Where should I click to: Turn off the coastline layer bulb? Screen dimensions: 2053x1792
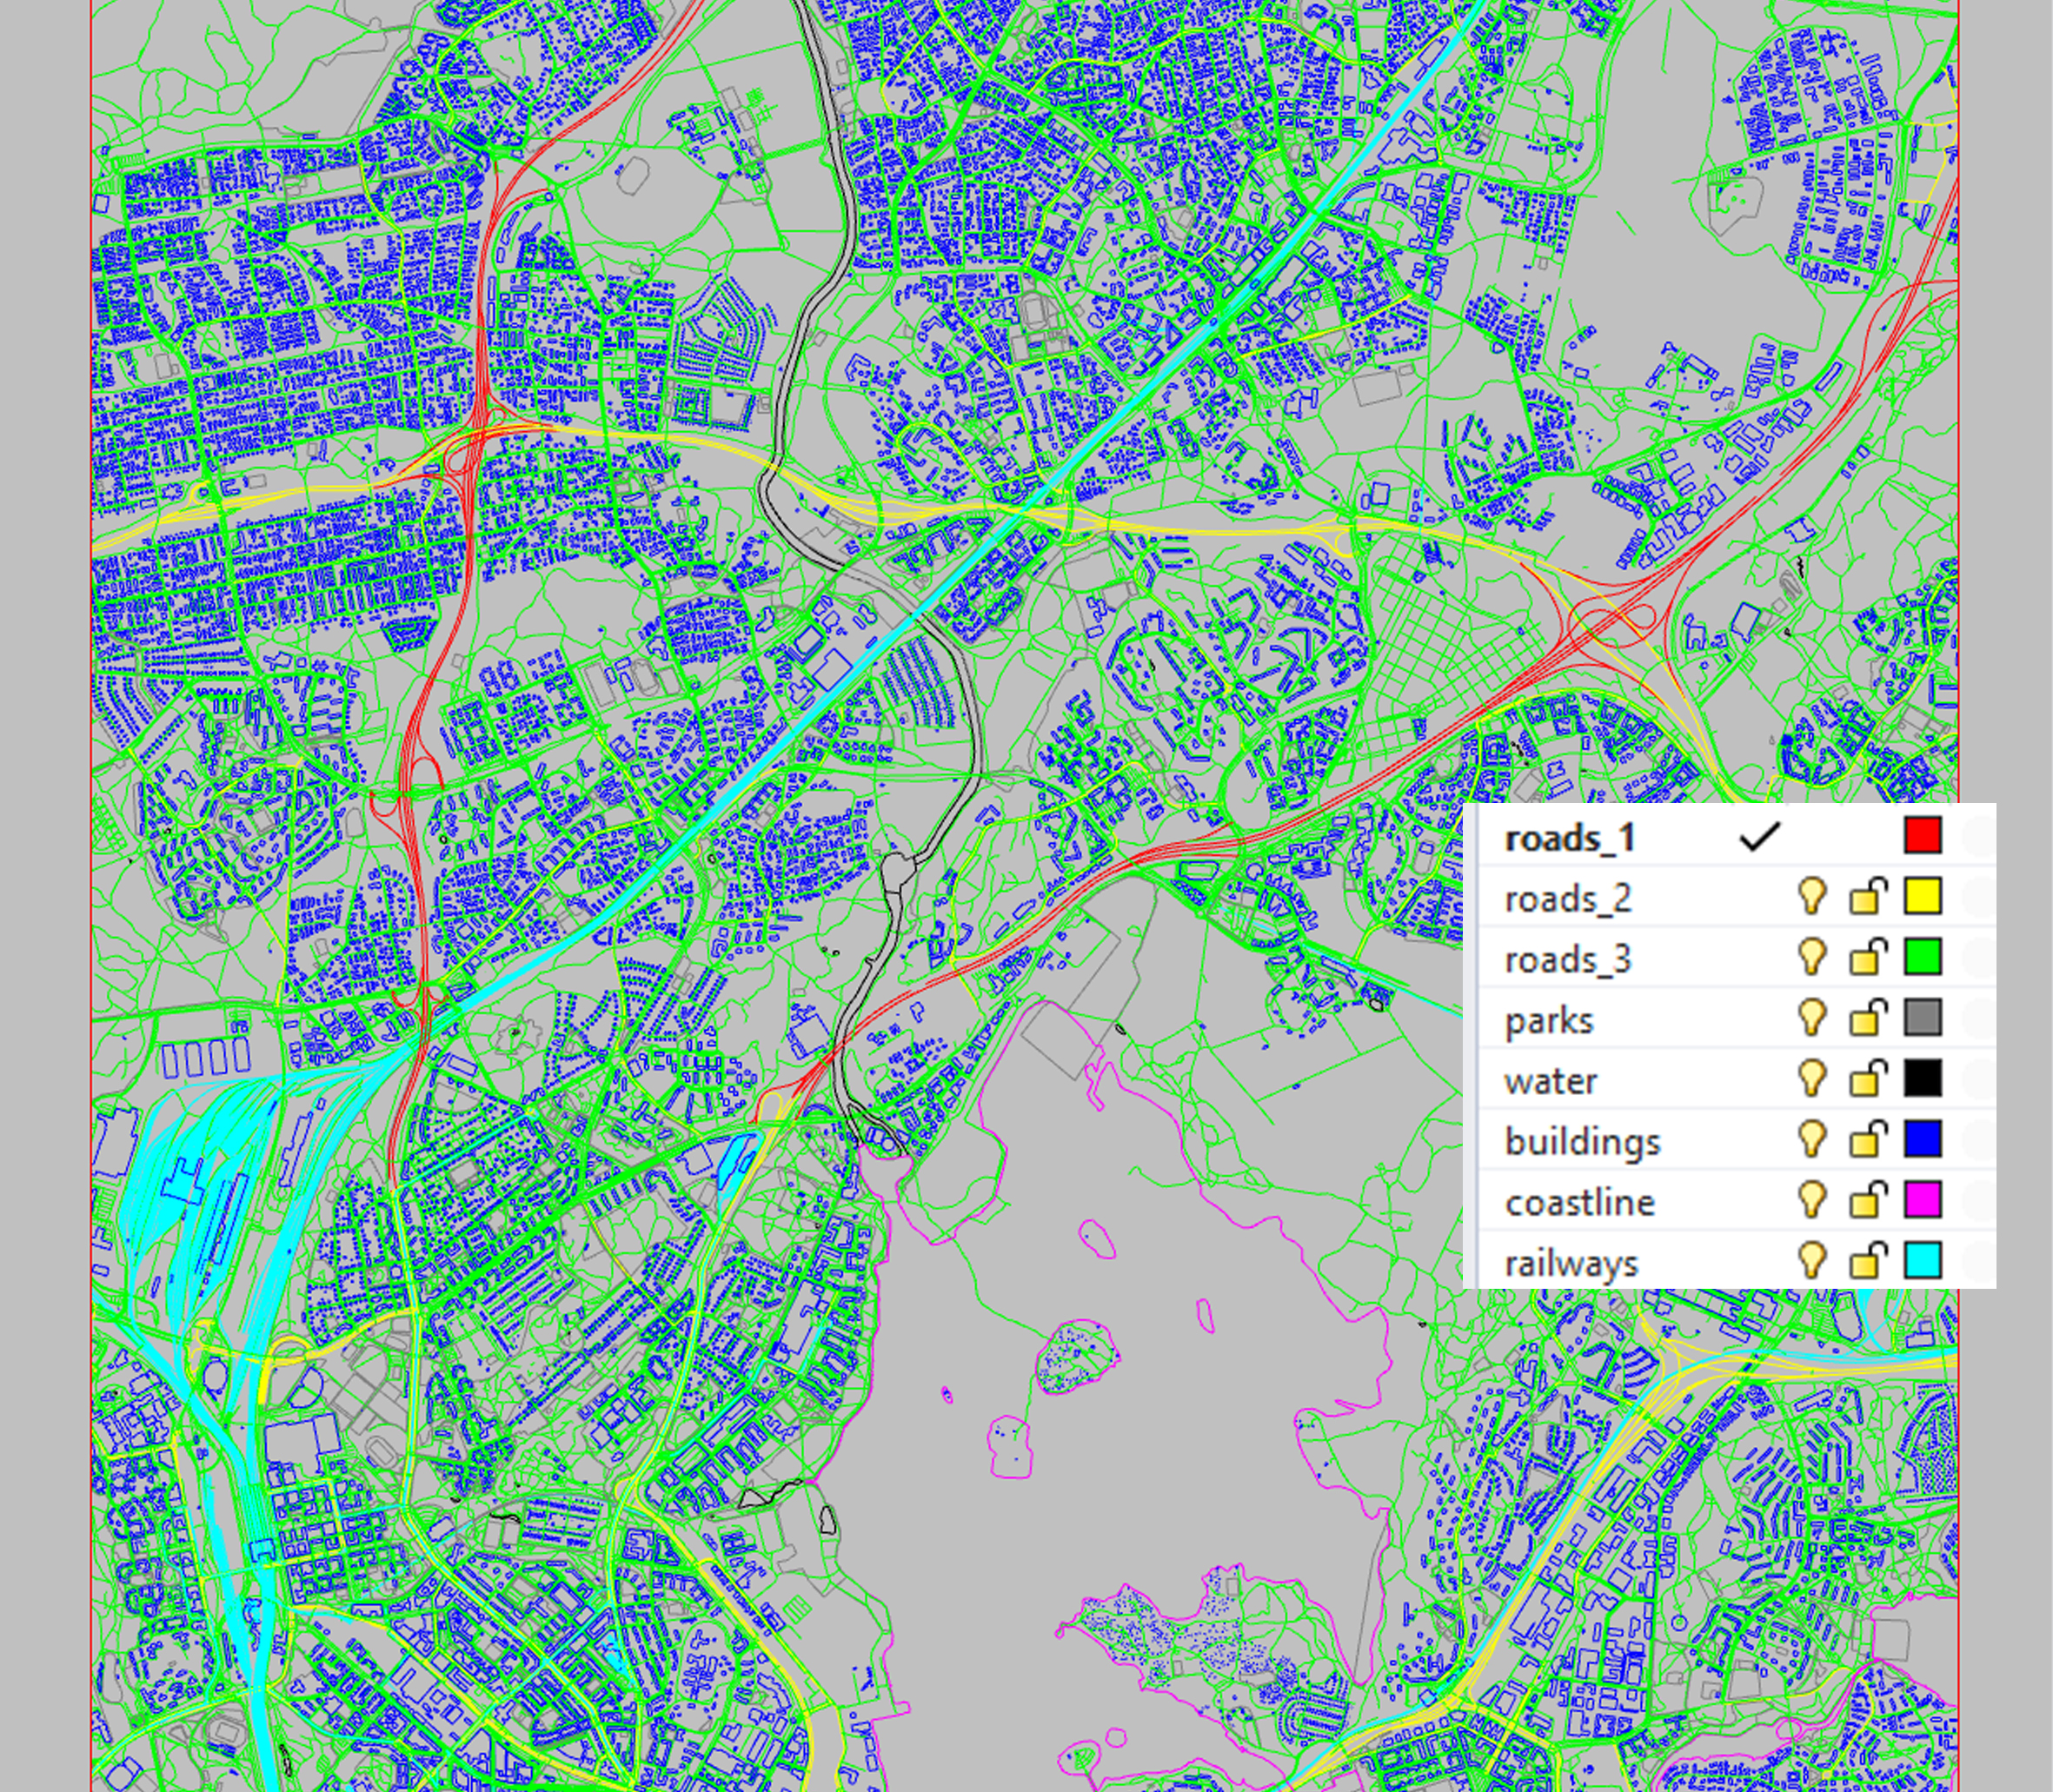tap(1811, 1200)
